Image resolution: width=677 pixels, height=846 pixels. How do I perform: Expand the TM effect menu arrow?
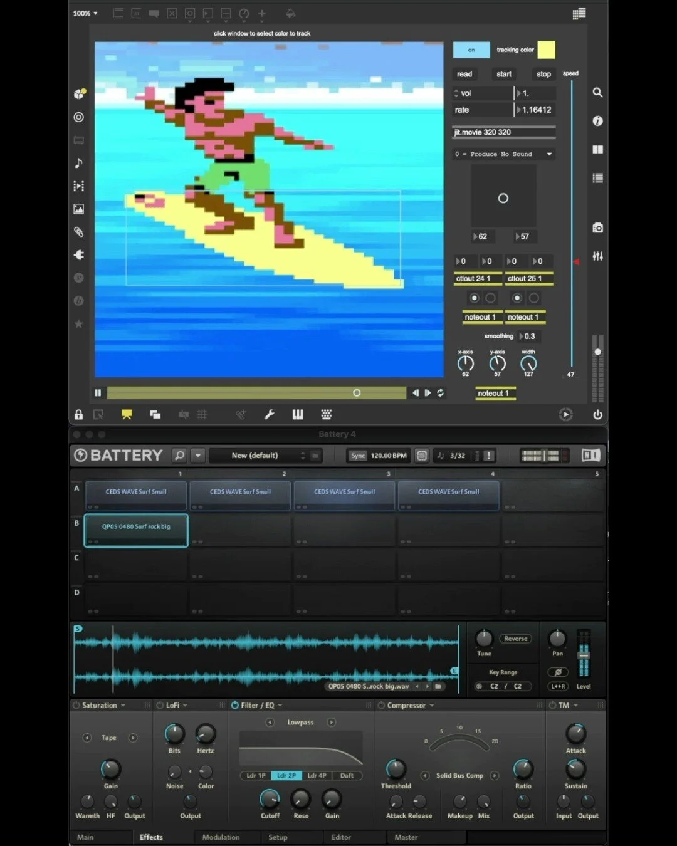click(575, 706)
